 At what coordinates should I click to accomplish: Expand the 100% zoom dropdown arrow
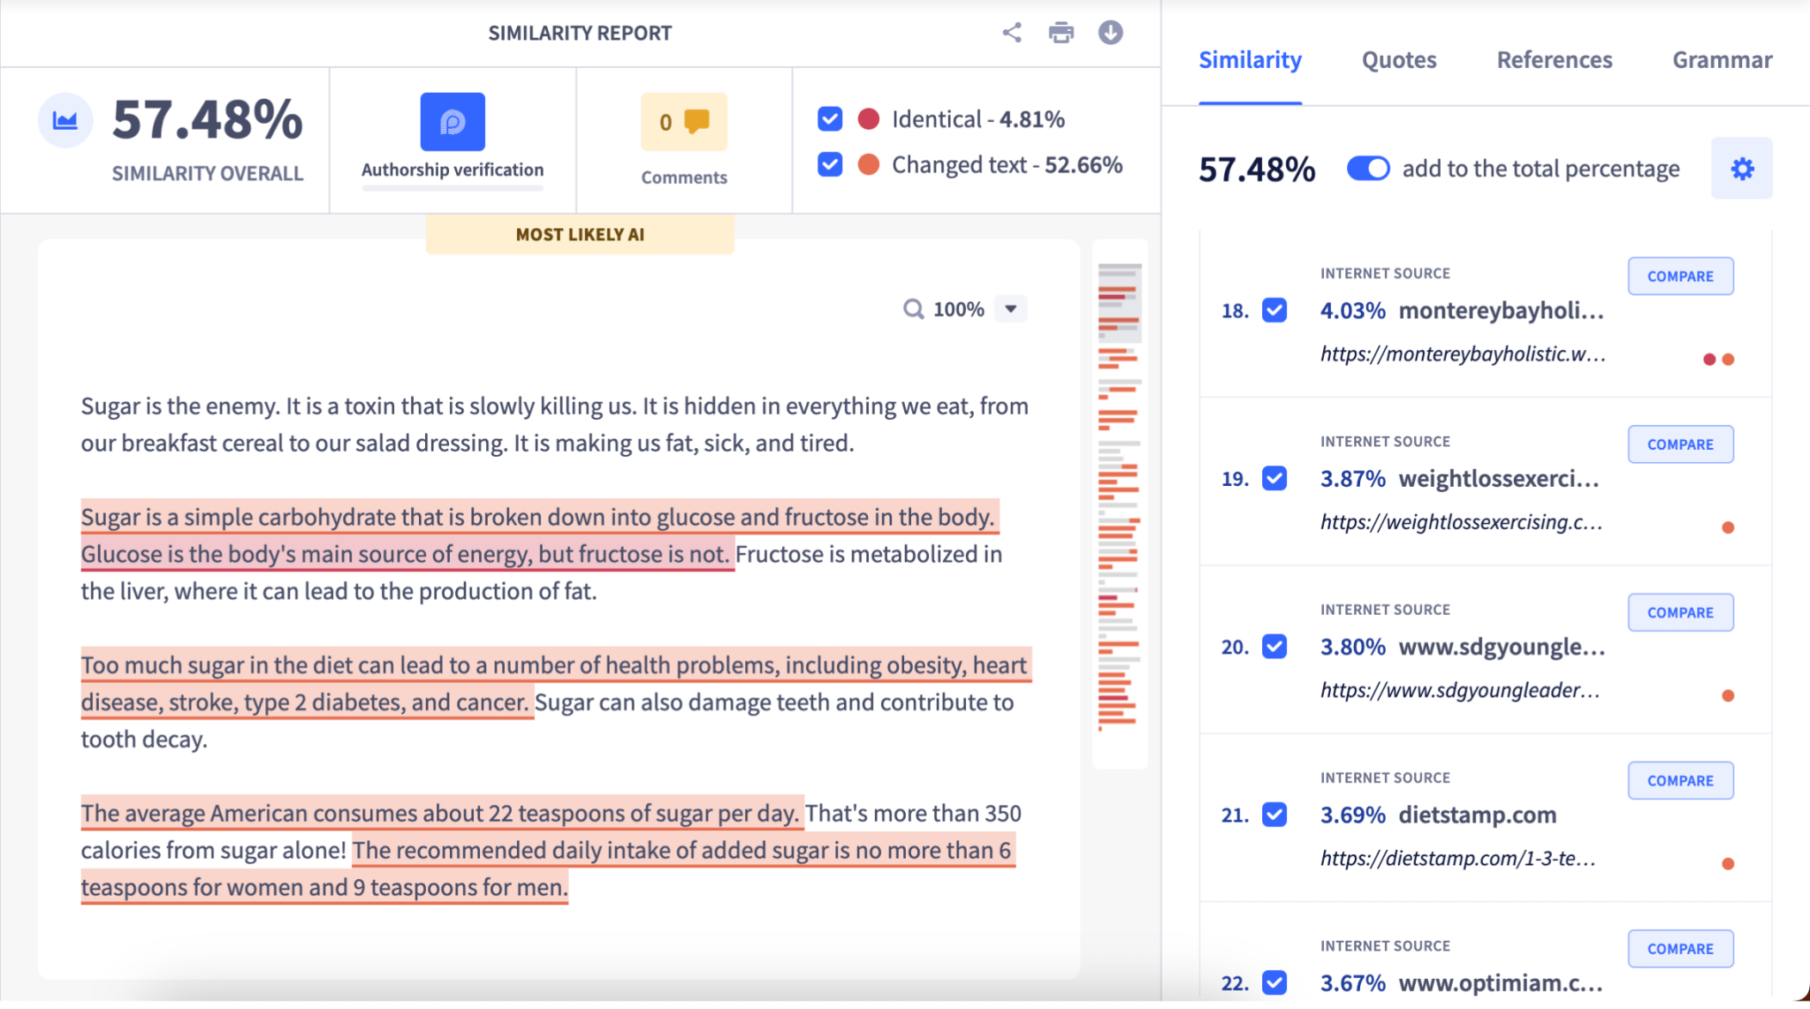pyautogui.click(x=1011, y=309)
